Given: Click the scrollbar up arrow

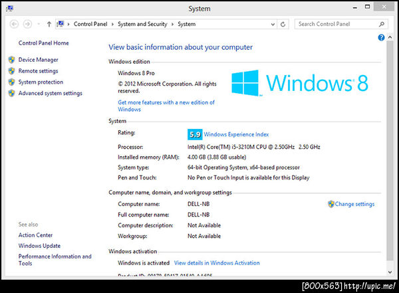Looking at the screenshot, I should point(390,37).
